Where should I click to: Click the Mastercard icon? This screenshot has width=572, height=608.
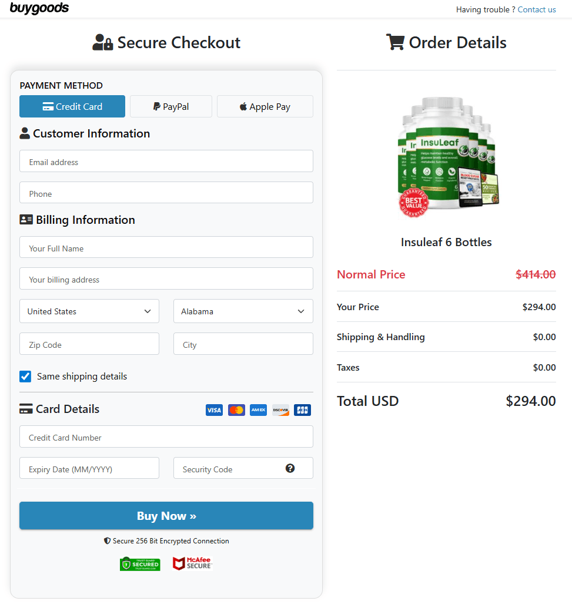(236, 409)
